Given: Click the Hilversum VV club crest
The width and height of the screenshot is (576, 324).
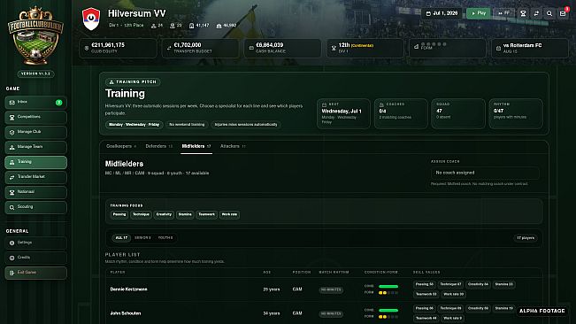Looking at the screenshot, I should point(91,19).
